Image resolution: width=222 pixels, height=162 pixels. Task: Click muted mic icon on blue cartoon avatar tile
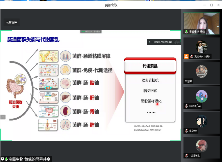[186, 106]
